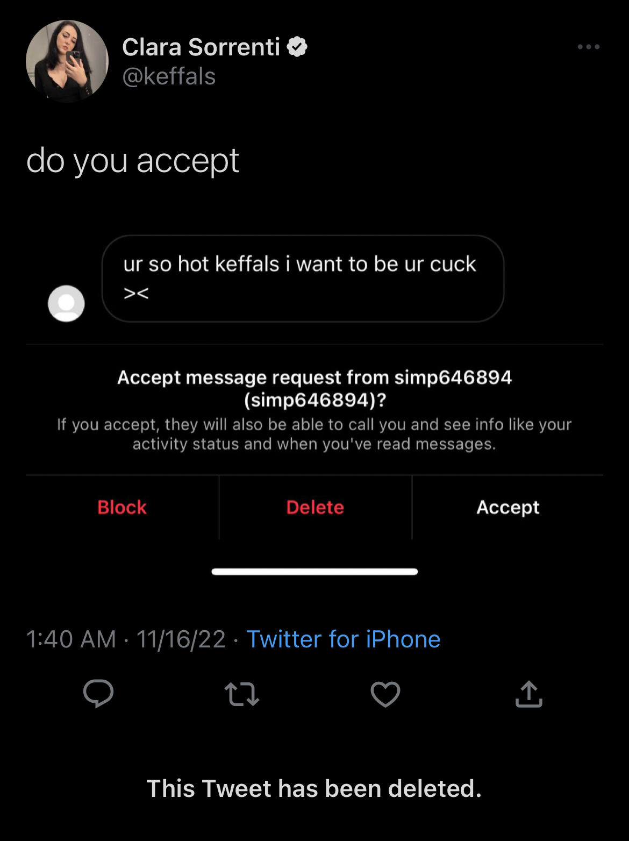The image size is (629, 841).
Task: Click the Accept message request option
Action: click(x=508, y=507)
